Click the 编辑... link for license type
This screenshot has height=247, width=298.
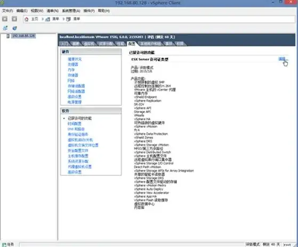282,59
